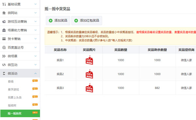Viewport: 196px width, 120px height.
Task: Click the 微活动 icon in sidebar
Action: click(4, 73)
